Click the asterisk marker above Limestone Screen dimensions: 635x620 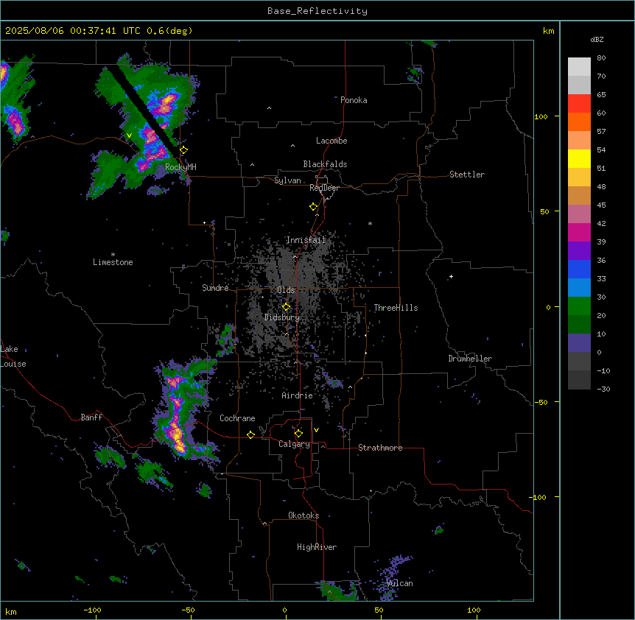point(113,255)
